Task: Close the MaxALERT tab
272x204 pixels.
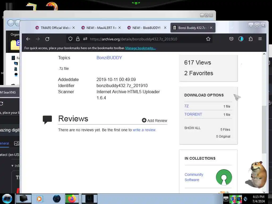Action: (x=120, y=28)
